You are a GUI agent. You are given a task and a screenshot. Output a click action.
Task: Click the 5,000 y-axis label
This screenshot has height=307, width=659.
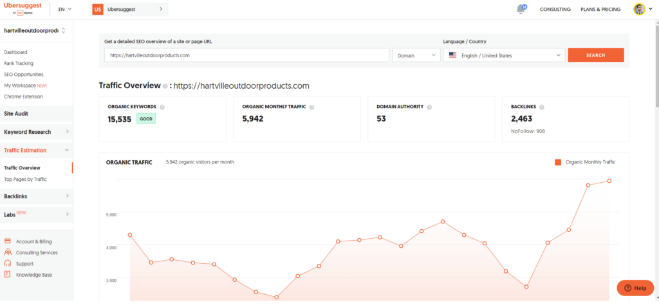pyautogui.click(x=111, y=214)
